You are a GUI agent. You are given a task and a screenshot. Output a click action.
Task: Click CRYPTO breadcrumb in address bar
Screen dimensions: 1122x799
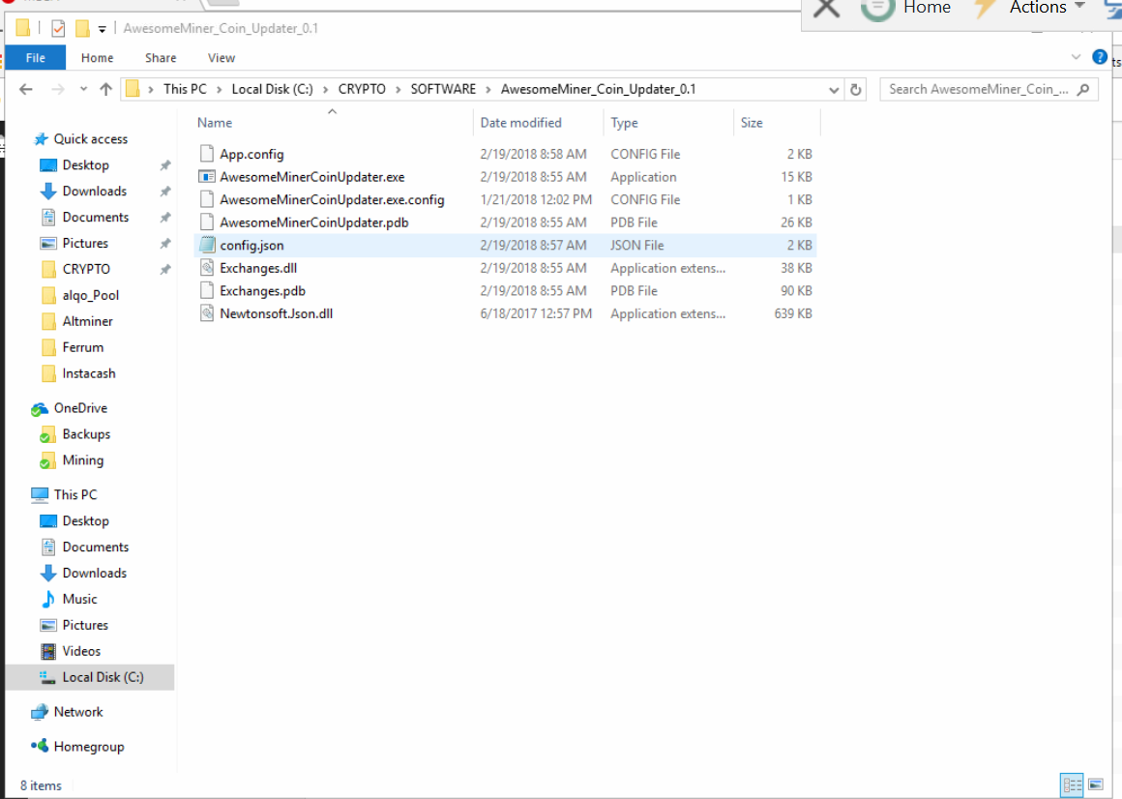[362, 89]
